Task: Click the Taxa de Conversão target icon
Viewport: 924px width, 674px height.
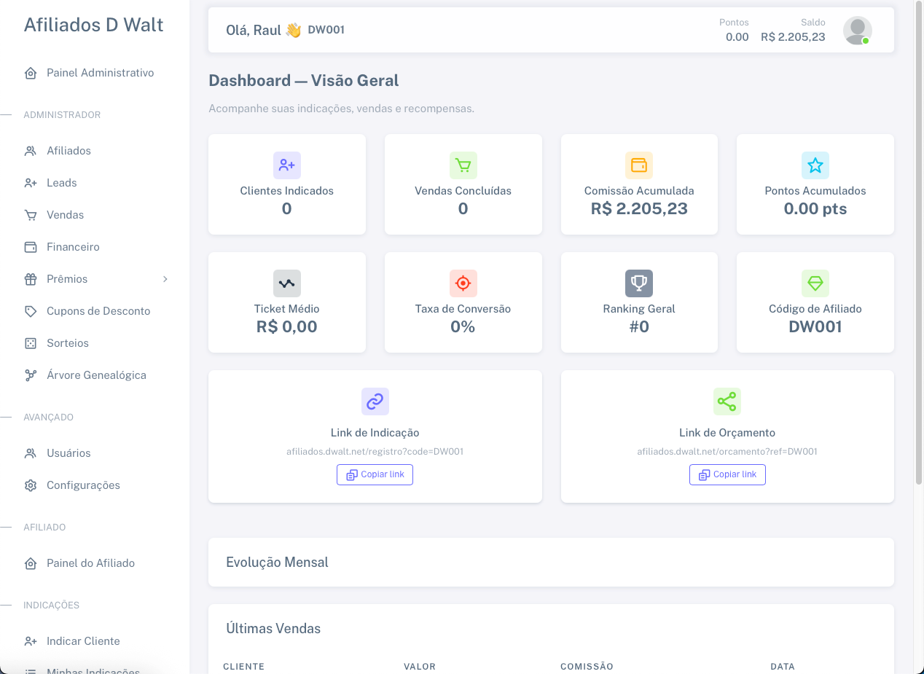Action: [463, 283]
